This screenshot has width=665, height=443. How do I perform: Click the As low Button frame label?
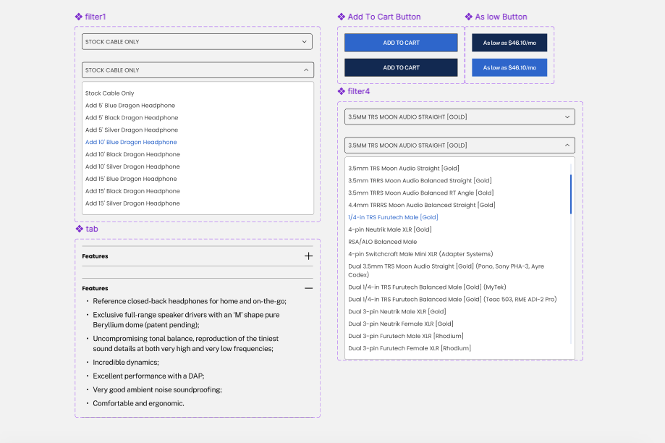pos(501,17)
